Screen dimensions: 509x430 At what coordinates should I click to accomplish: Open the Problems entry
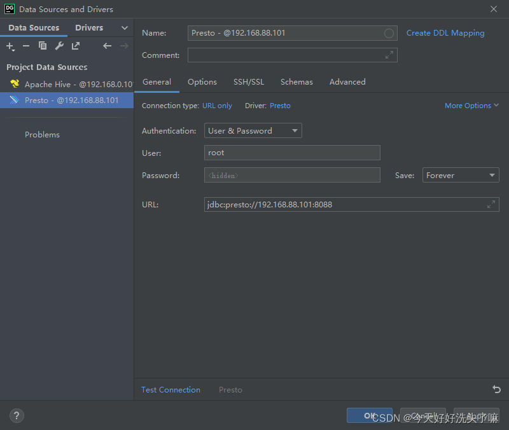pos(42,135)
